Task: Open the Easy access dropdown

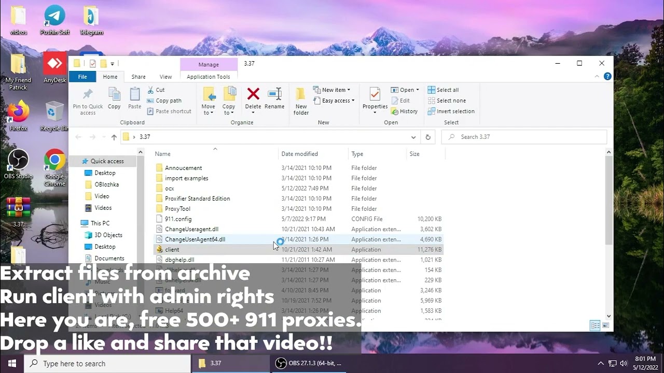Action: pos(334,101)
